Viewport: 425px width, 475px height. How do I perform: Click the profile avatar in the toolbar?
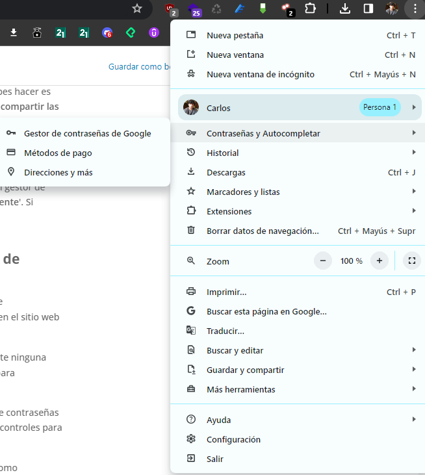pos(391,8)
